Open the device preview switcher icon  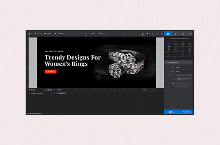pyautogui.click(x=157, y=34)
